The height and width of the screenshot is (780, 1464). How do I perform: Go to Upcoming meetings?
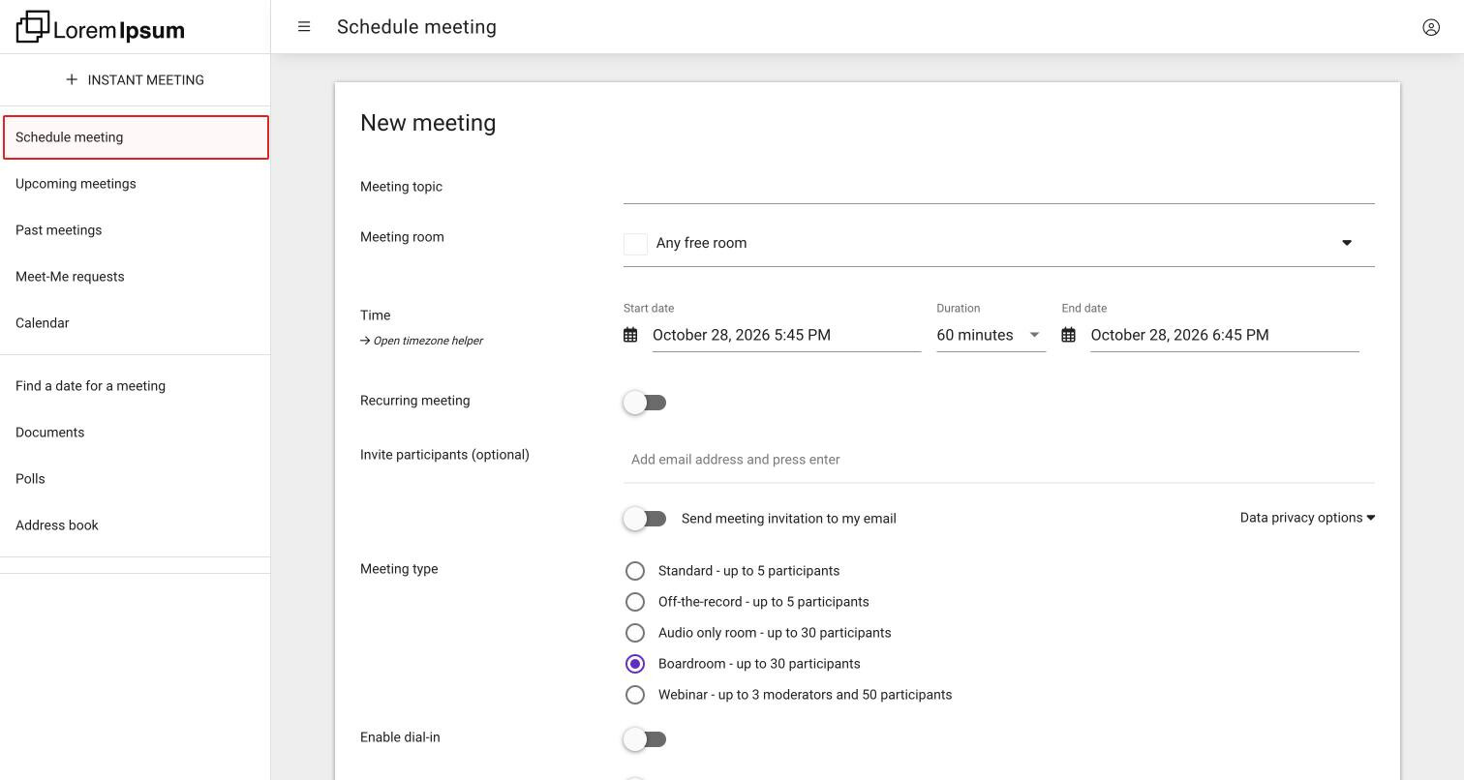click(x=135, y=184)
